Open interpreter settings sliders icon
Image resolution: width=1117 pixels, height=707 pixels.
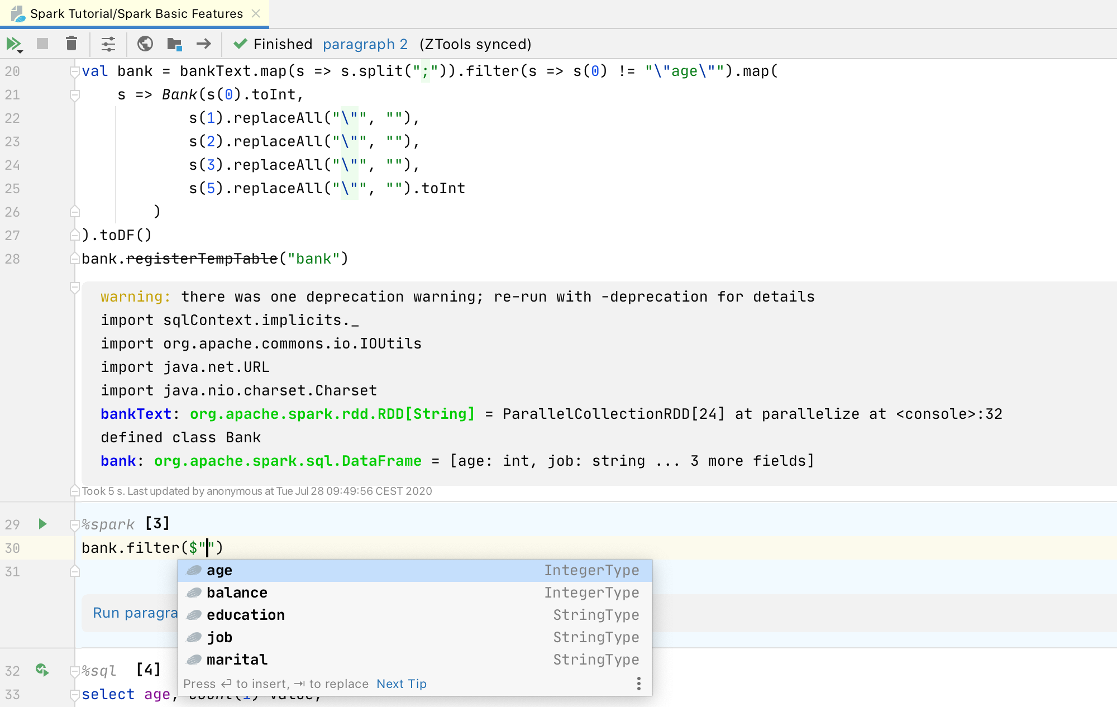pos(108,44)
